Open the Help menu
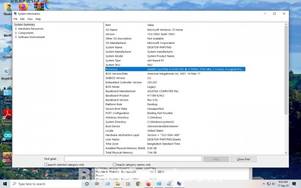The width and height of the screenshot is (301, 188). click(x=38, y=19)
